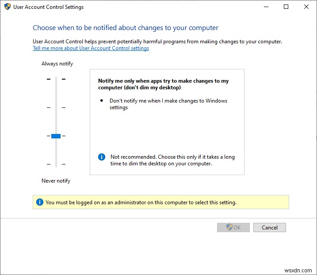The width and height of the screenshot is (317, 275).
Task: Click the Cancel button
Action: 270,228
